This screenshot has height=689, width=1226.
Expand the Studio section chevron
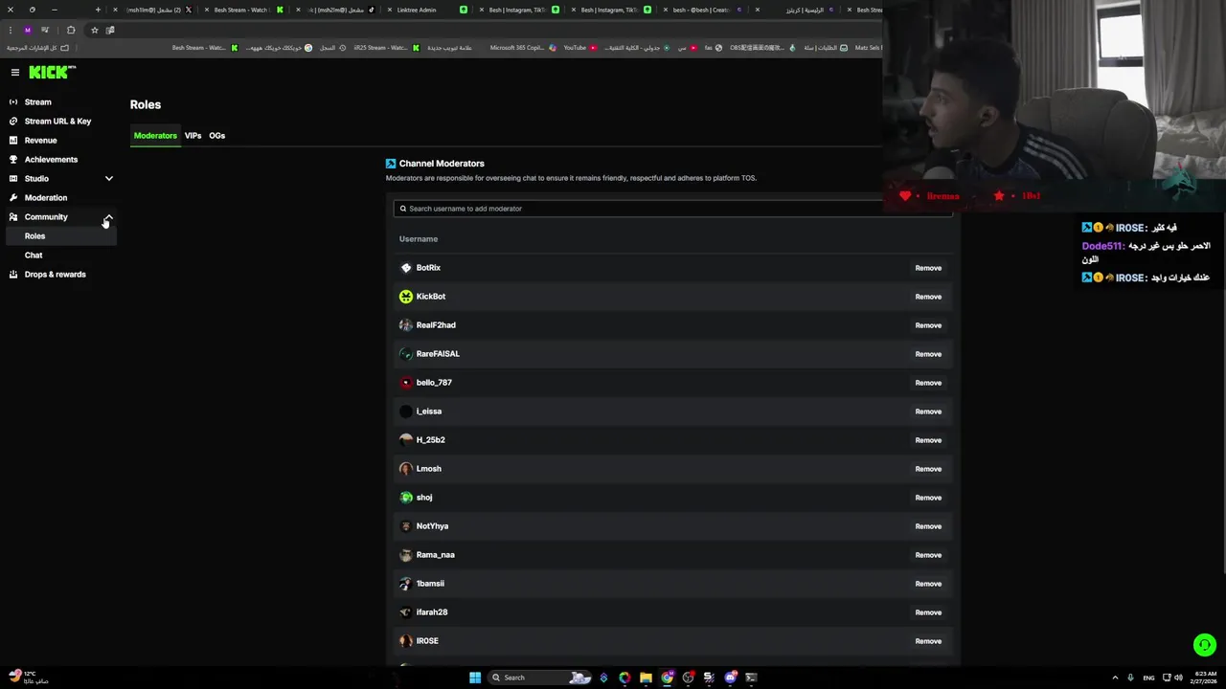[x=109, y=179]
